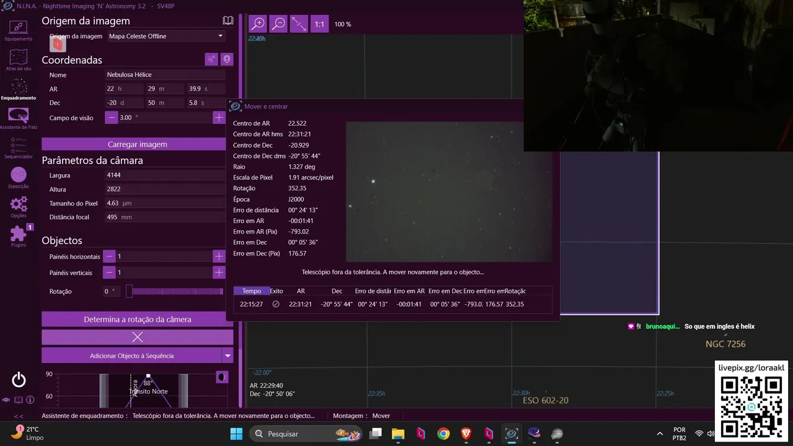This screenshot has width=793, height=446.
Task: Show hidden tray icons chevron
Action: click(x=660, y=434)
